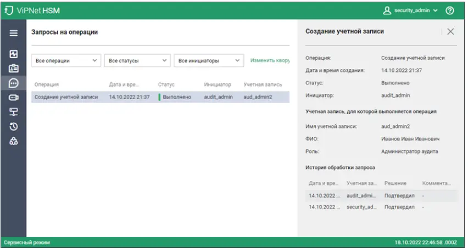Expand the "Все операции" filter dropdown

click(x=66, y=61)
